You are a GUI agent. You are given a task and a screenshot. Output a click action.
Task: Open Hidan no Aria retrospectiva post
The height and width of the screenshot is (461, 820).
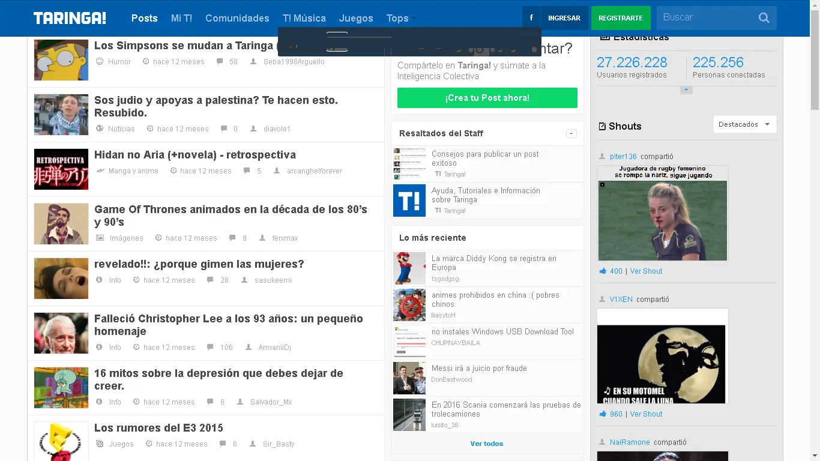pos(195,155)
